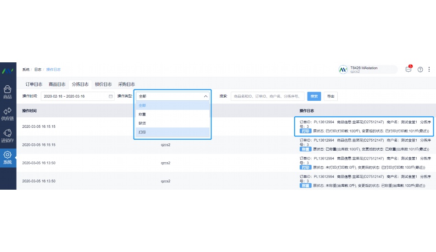Go to 进销存 in the sidebar
This screenshot has width=436, height=252.
pos(8,135)
